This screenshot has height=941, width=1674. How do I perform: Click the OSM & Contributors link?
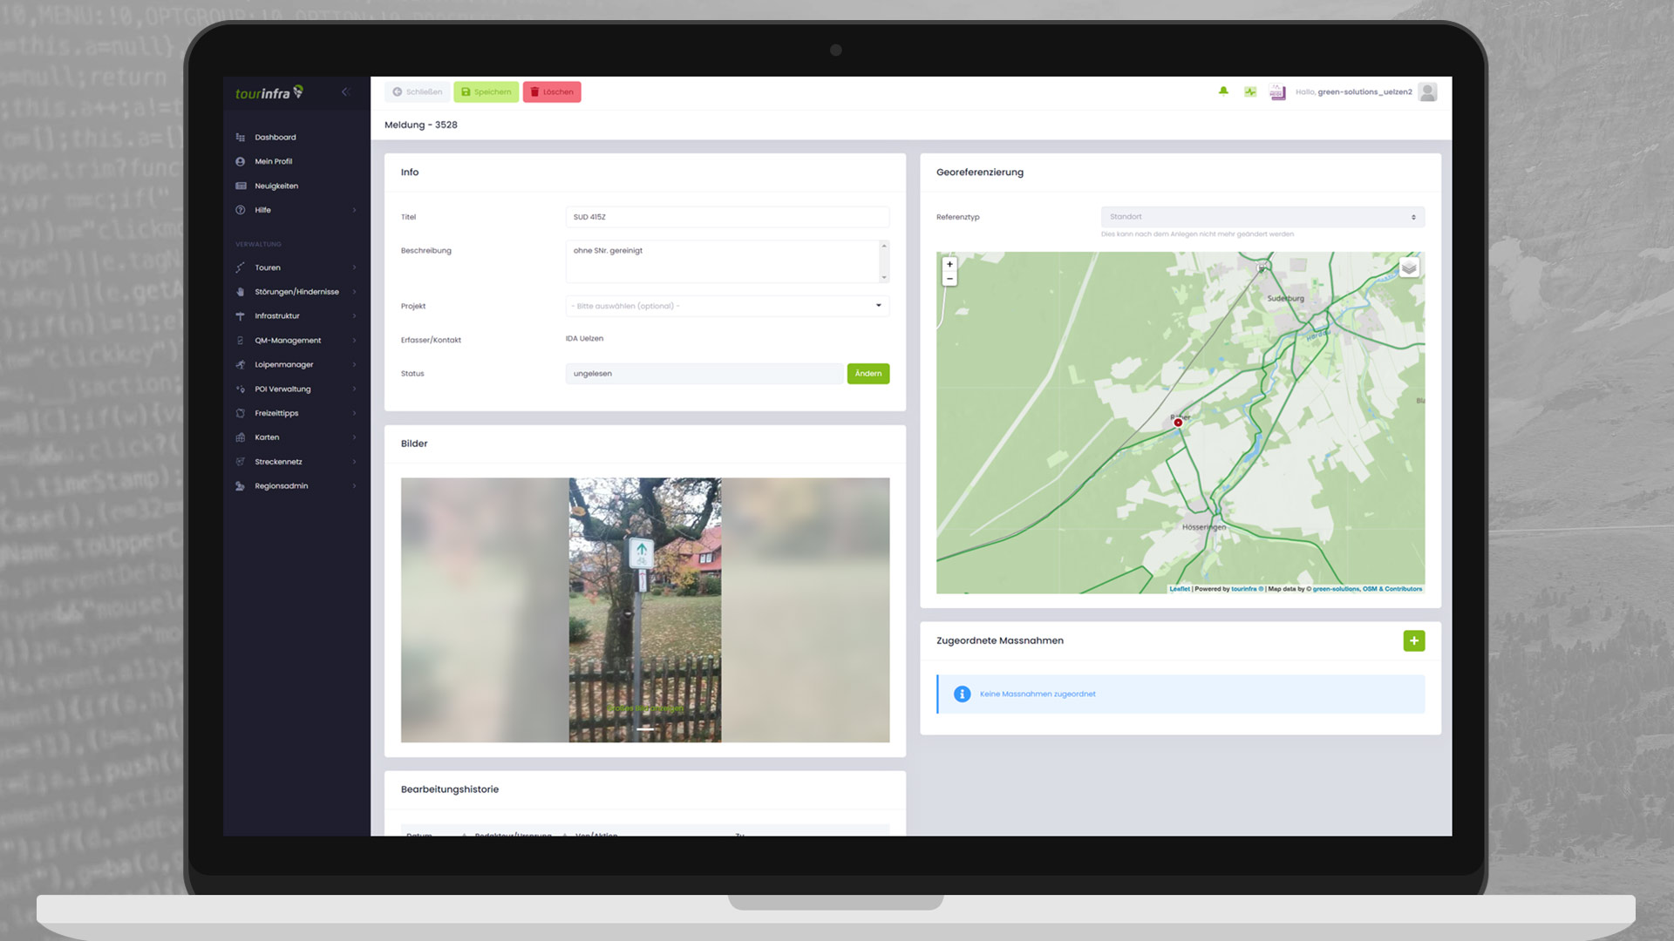click(1392, 589)
